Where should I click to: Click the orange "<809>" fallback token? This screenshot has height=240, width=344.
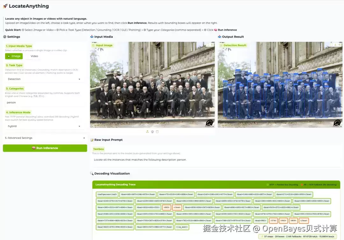pyautogui.click(x=293, y=221)
